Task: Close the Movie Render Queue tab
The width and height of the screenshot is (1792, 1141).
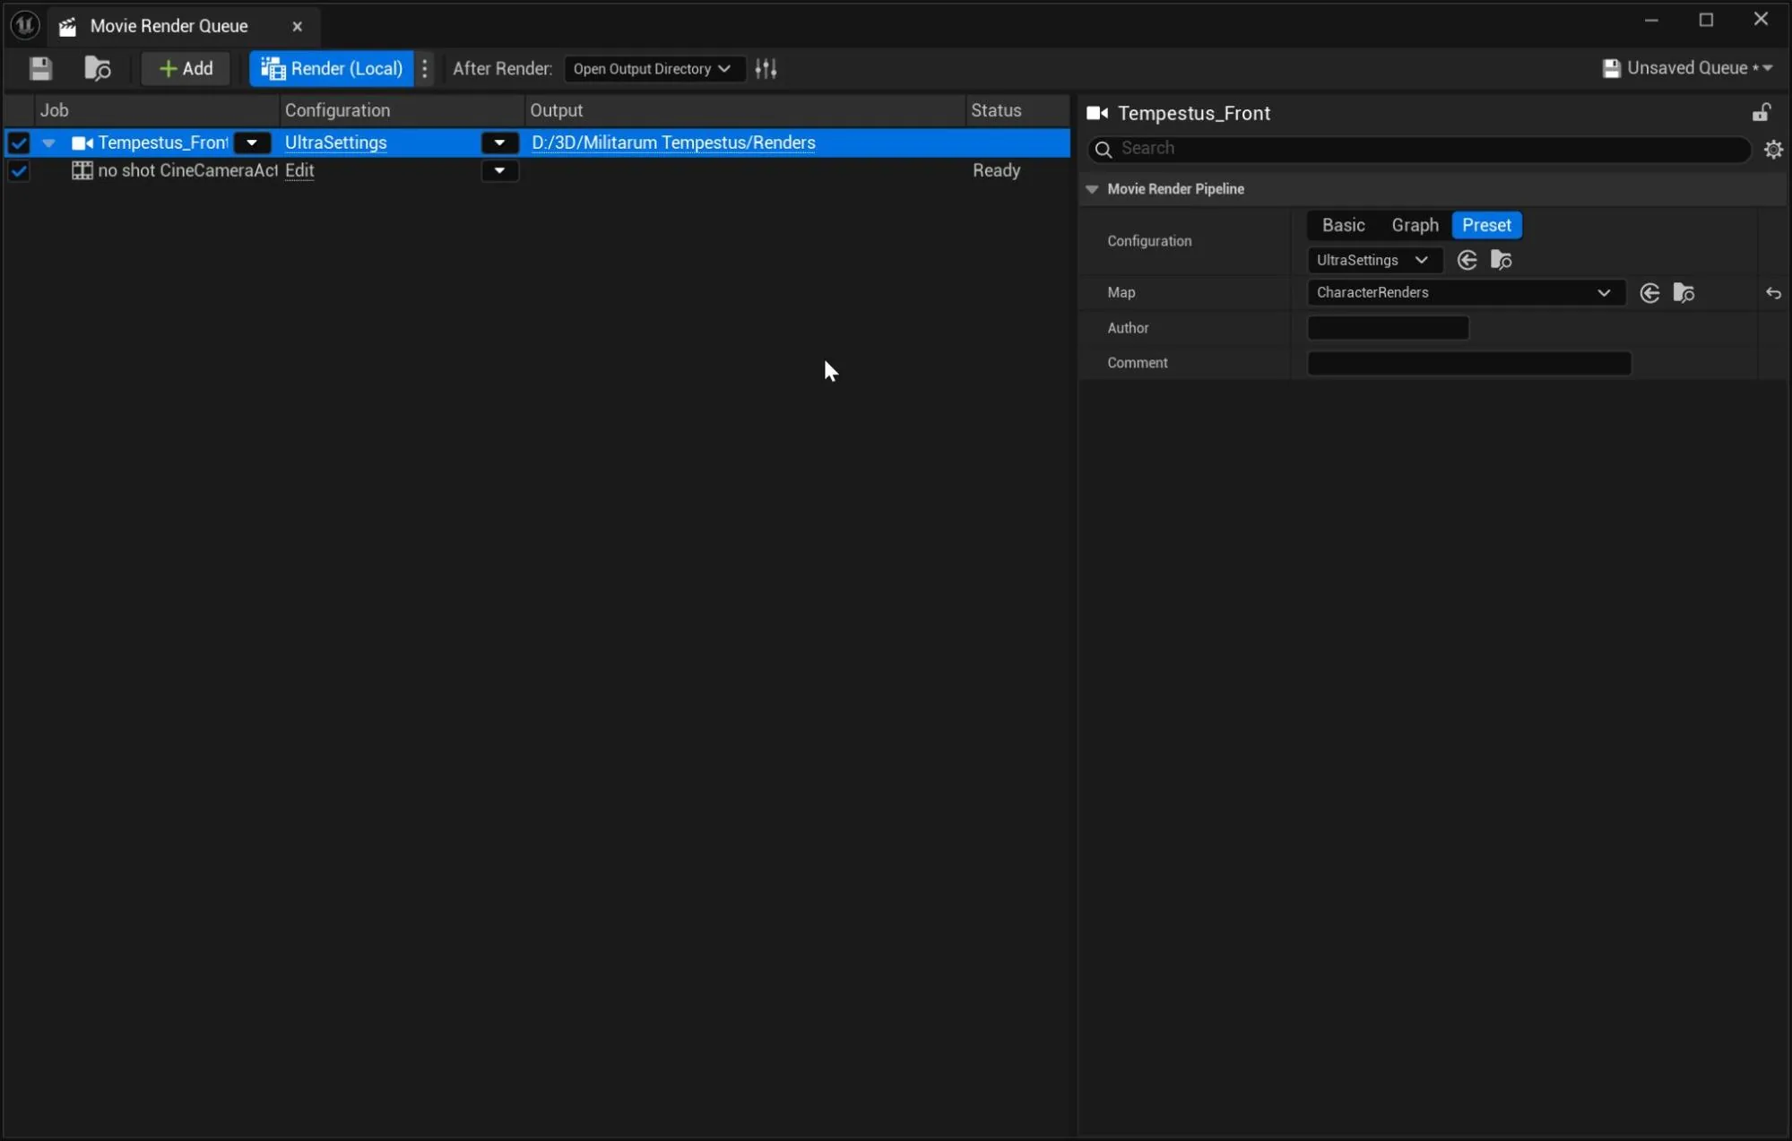Action: 297,26
